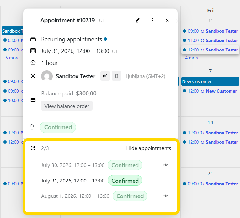View the August 1, 2026 appointment via eye icon
The width and height of the screenshot is (240, 218).
click(166, 196)
